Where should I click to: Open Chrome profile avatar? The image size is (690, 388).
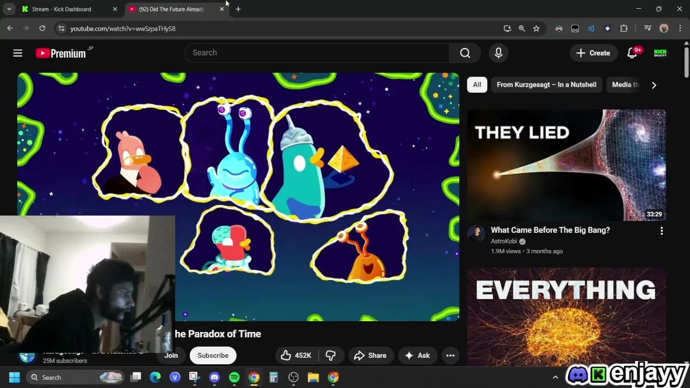click(x=664, y=29)
